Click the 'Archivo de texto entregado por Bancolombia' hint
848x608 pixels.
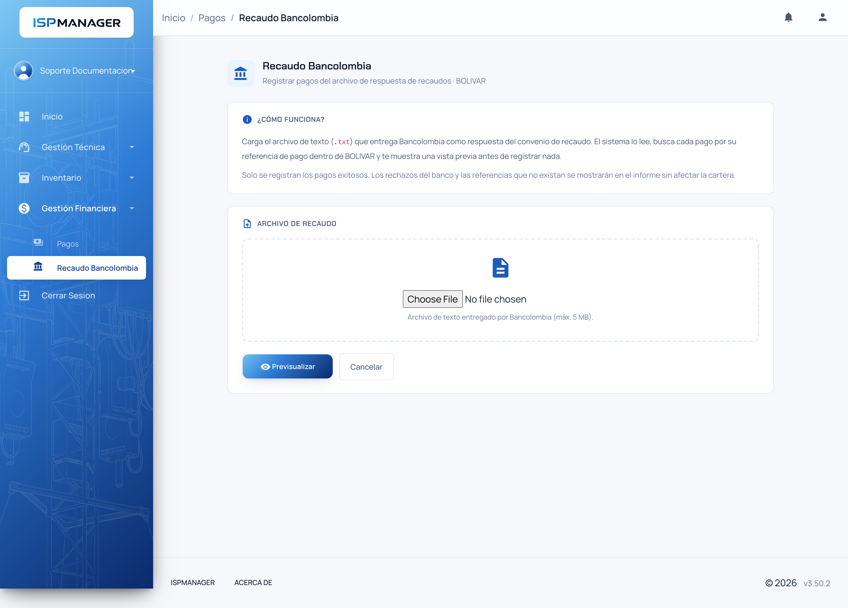point(500,317)
